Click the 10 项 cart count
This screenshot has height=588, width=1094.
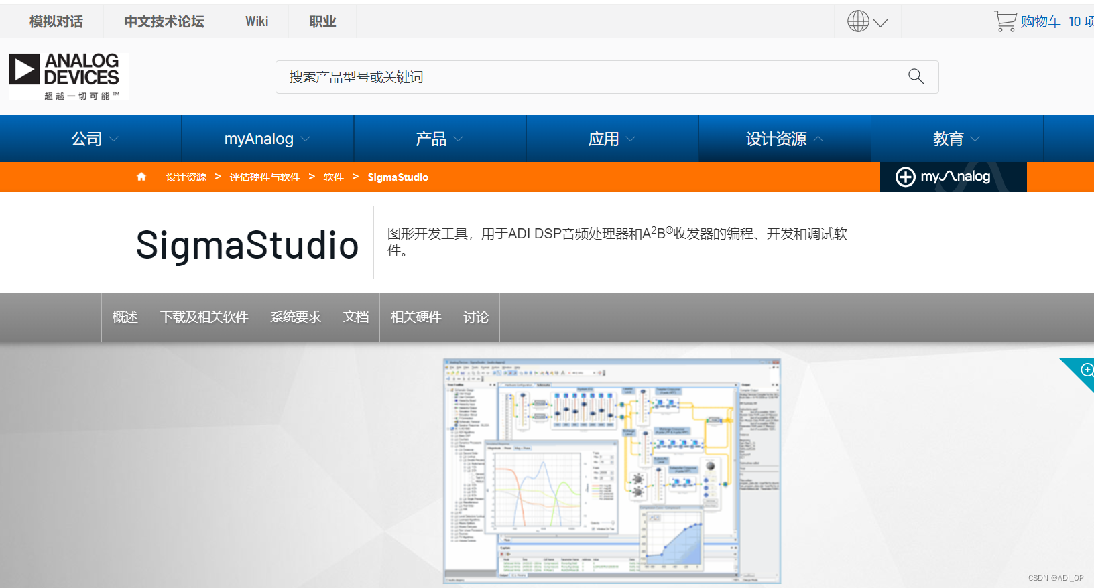pos(1081,21)
